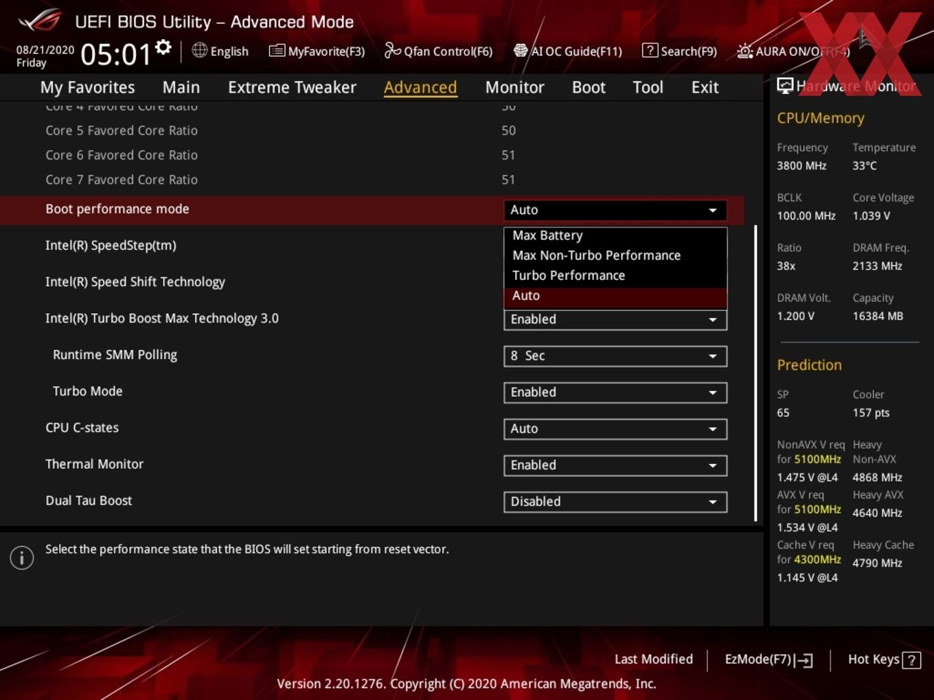The width and height of the screenshot is (934, 700).
Task: Collapse the Boot performance mode dropdown
Action: click(x=615, y=210)
